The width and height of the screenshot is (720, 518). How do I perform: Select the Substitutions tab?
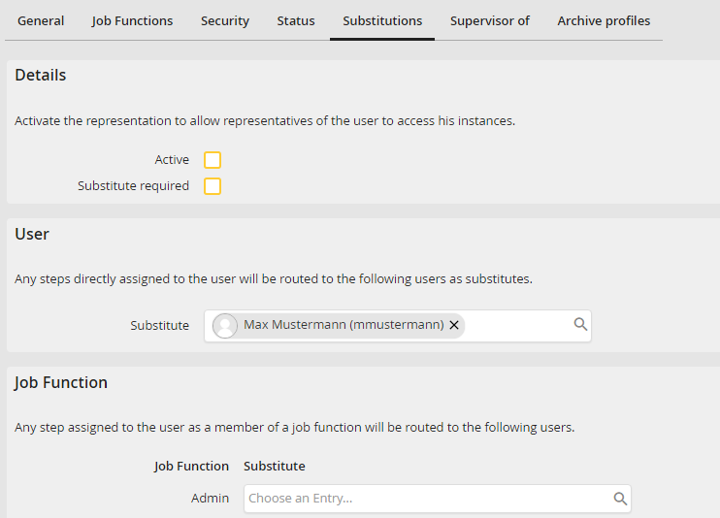coord(382,21)
